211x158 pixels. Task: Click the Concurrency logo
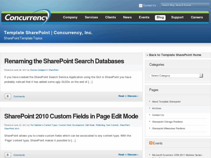coord(28,17)
